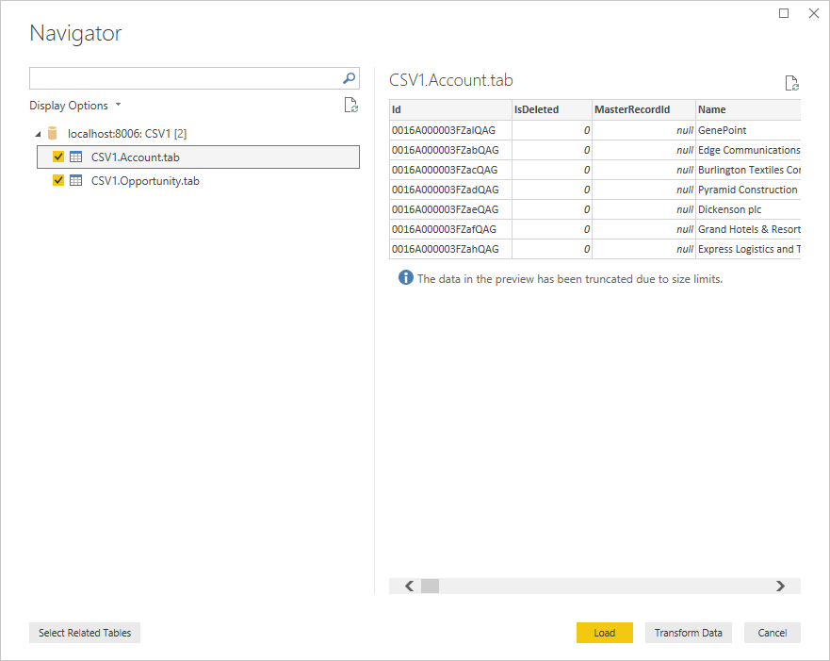The image size is (830, 661).
Task: Click the localhost:8006 database cylinder icon
Action: click(x=52, y=133)
